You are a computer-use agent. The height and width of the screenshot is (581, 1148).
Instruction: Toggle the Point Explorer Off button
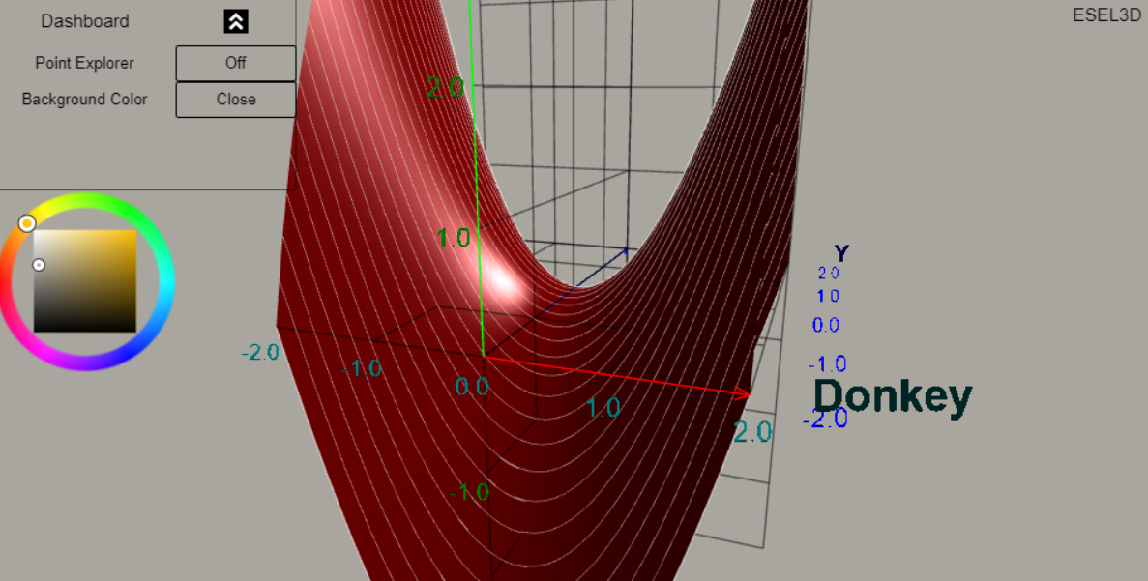click(236, 63)
